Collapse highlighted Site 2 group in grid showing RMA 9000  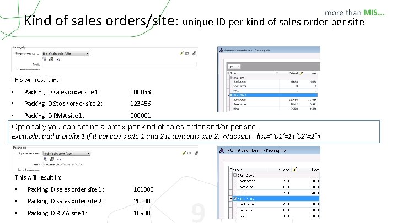coord(235,198)
